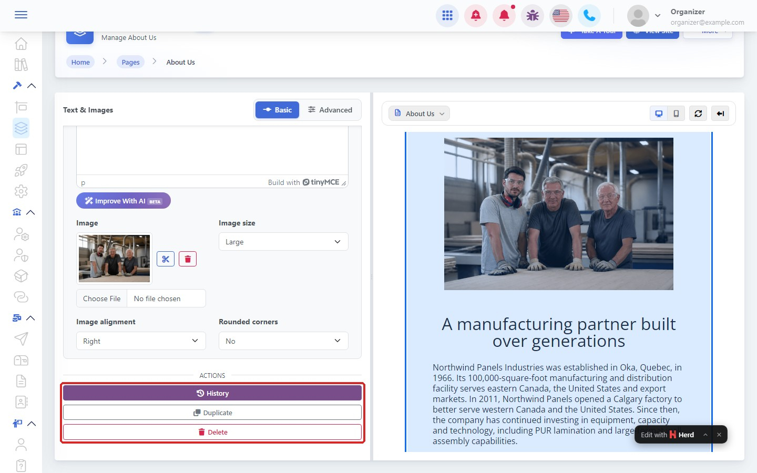The image size is (757, 473).
Task: Select the Basic tab
Action: pyautogui.click(x=277, y=110)
